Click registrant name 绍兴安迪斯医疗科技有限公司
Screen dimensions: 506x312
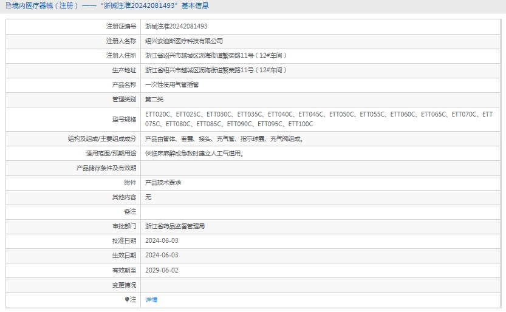pos(184,41)
